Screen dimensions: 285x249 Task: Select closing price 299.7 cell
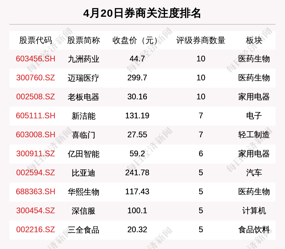[x=137, y=78]
